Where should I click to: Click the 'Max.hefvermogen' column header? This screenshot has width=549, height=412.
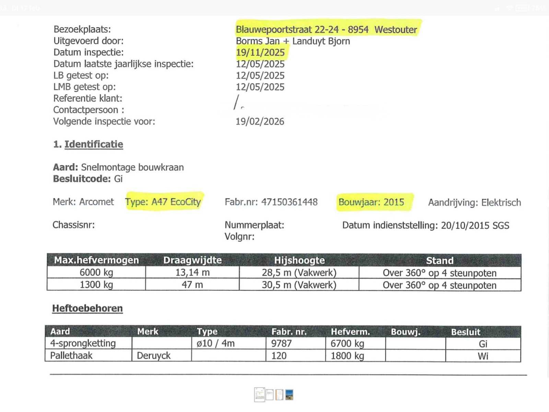click(x=96, y=260)
